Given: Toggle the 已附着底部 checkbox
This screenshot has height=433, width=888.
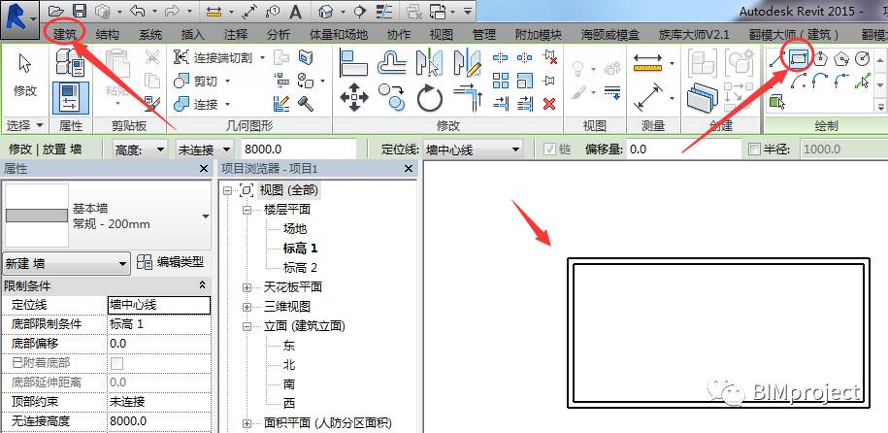Looking at the screenshot, I should (116, 363).
